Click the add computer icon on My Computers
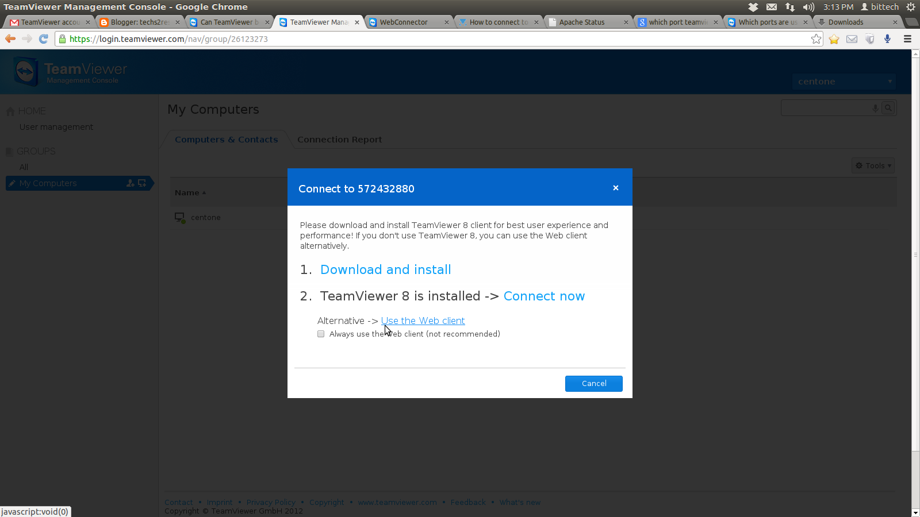Viewport: 920px width, 517px height. [x=142, y=183]
